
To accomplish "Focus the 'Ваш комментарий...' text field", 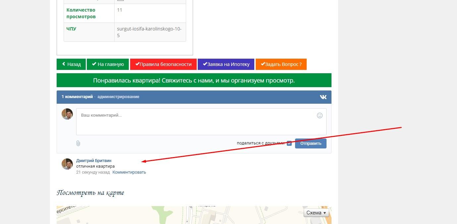I will [197, 122].
